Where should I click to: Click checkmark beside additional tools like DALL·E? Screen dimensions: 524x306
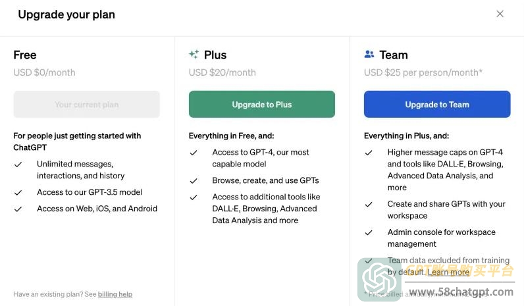coord(194,197)
